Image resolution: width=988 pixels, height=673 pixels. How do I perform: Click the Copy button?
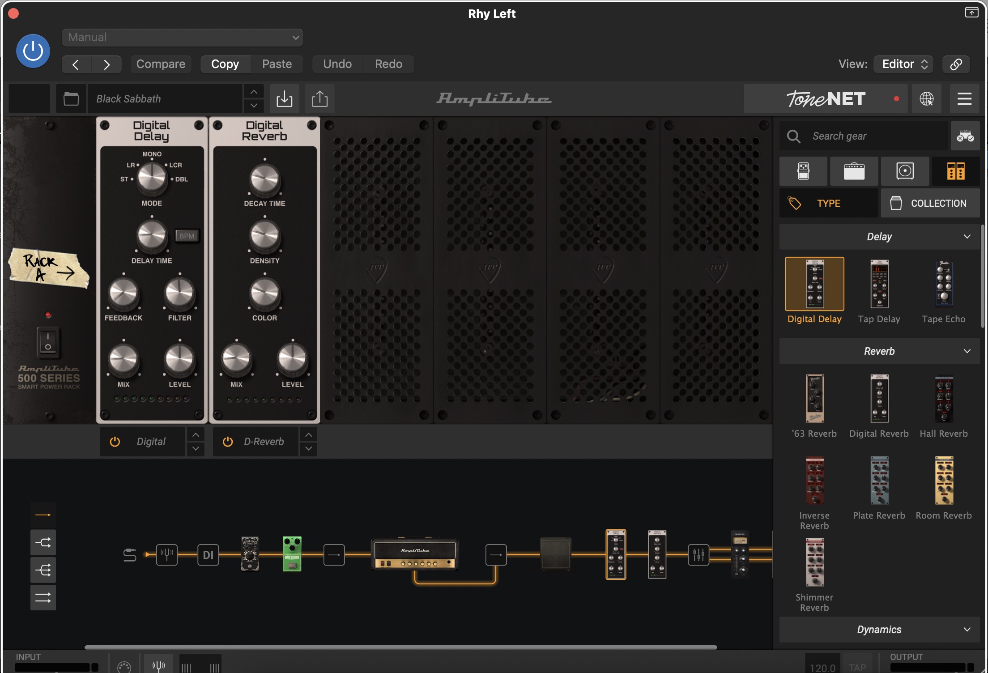(225, 64)
